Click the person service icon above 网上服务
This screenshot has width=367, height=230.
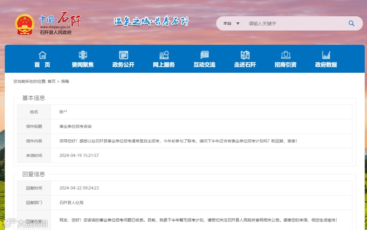click(164, 55)
